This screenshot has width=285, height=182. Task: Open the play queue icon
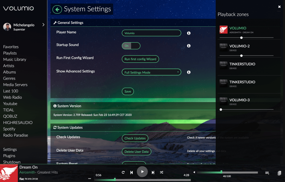point(267,172)
